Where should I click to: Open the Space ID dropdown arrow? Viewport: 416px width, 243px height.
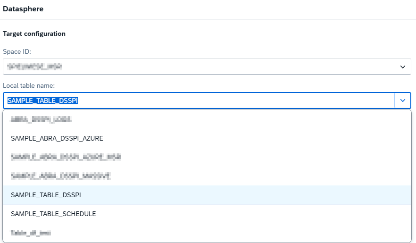403,67
